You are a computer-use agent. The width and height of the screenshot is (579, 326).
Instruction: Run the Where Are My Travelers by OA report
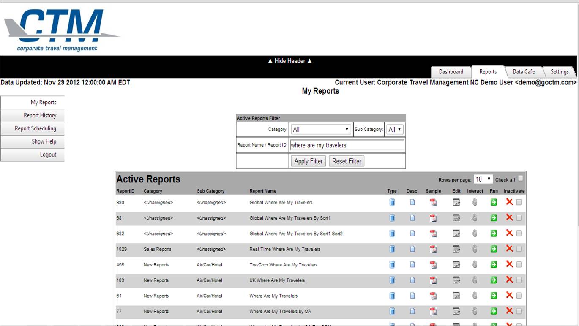(x=493, y=311)
